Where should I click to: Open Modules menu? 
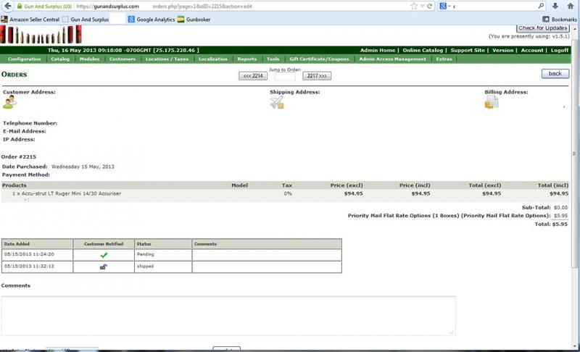pos(89,59)
